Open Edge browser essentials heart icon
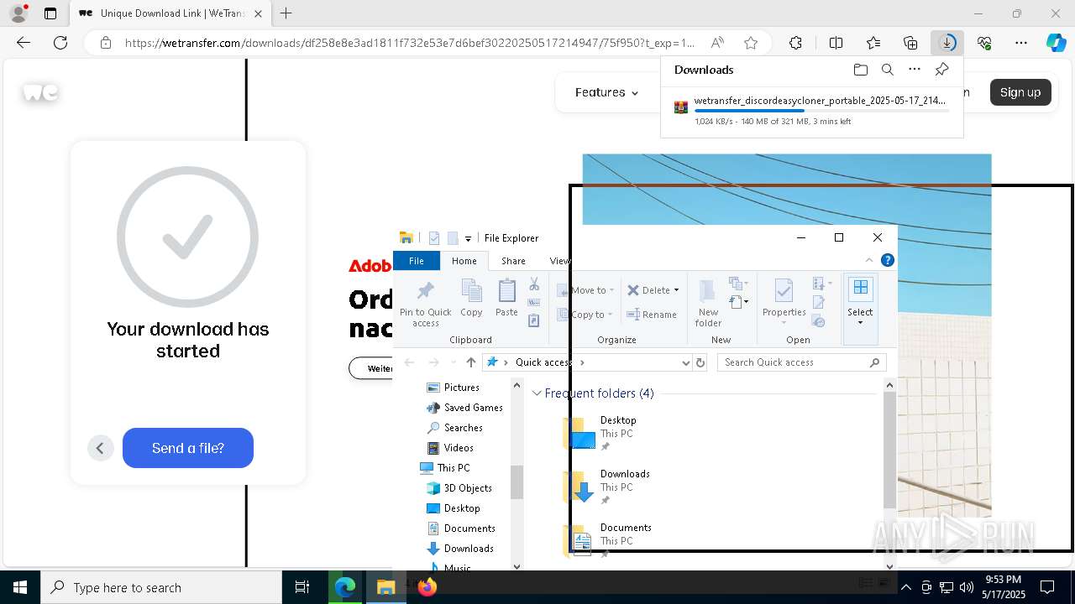1075x604 pixels. point(984,43)
